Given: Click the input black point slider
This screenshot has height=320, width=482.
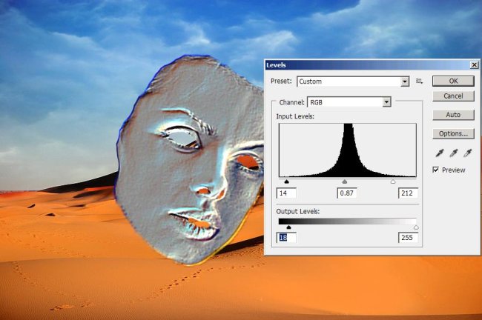Looking at the screenshot, I should pyautogui.click(x=287, y=181).
